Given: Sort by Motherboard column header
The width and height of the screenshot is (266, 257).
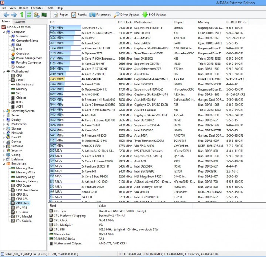Looking at the screenshot, I should pyautogui.click(x=153, y=22).
